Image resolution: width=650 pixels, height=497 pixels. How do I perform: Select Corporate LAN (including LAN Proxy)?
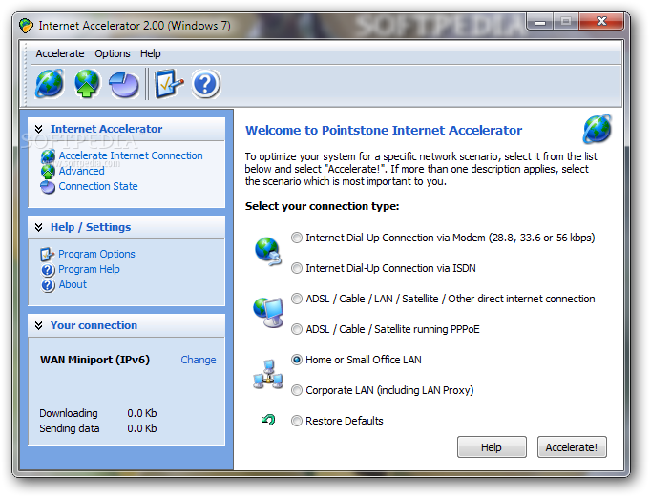coord(297,390)
